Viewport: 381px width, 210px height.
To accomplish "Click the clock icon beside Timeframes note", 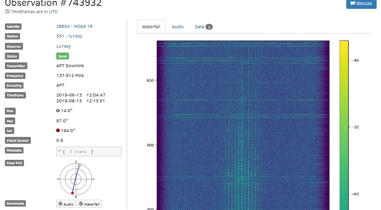I will pos(7,11).
